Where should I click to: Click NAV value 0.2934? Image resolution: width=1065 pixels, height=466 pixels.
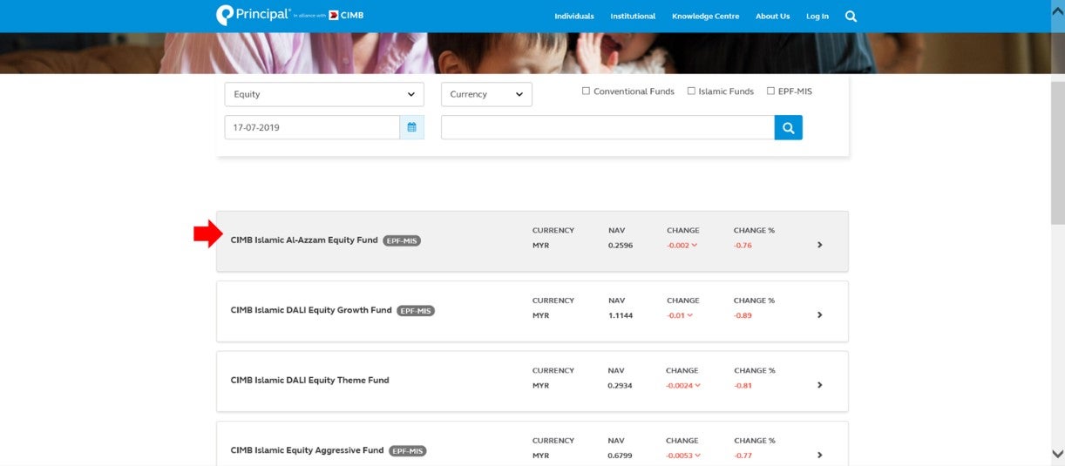[x=620, y=385]
